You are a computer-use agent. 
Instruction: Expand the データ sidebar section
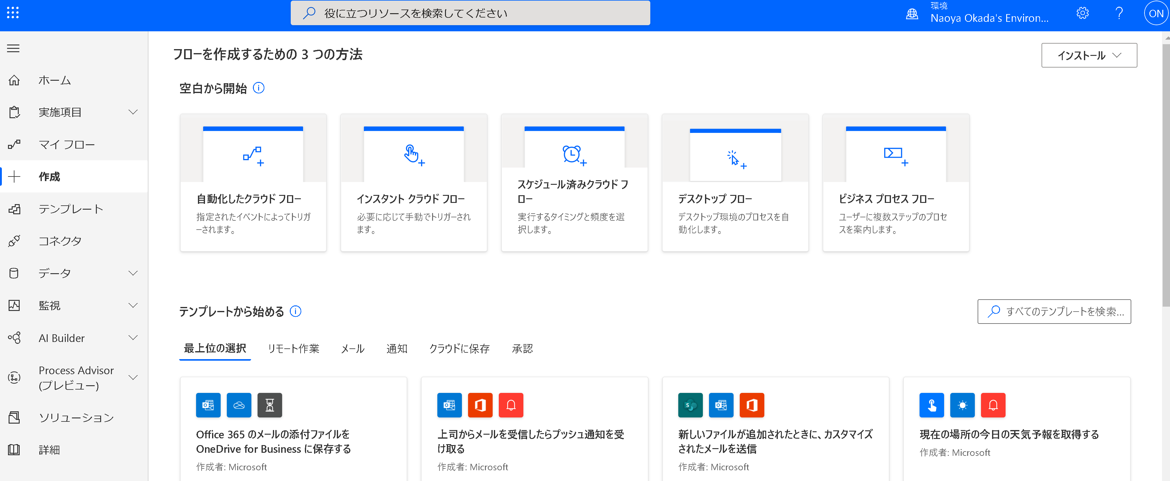click(x=133, y=273)
